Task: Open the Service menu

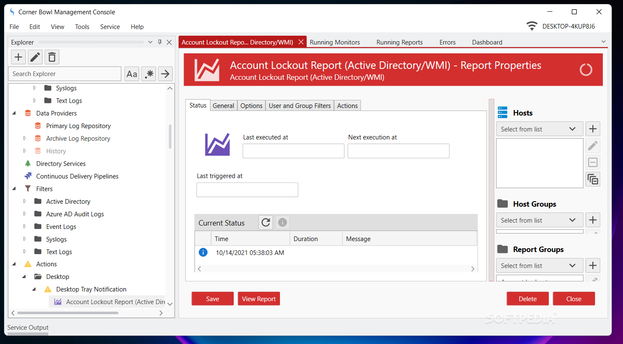Action: pyautogui.click(x=110, y=26)
